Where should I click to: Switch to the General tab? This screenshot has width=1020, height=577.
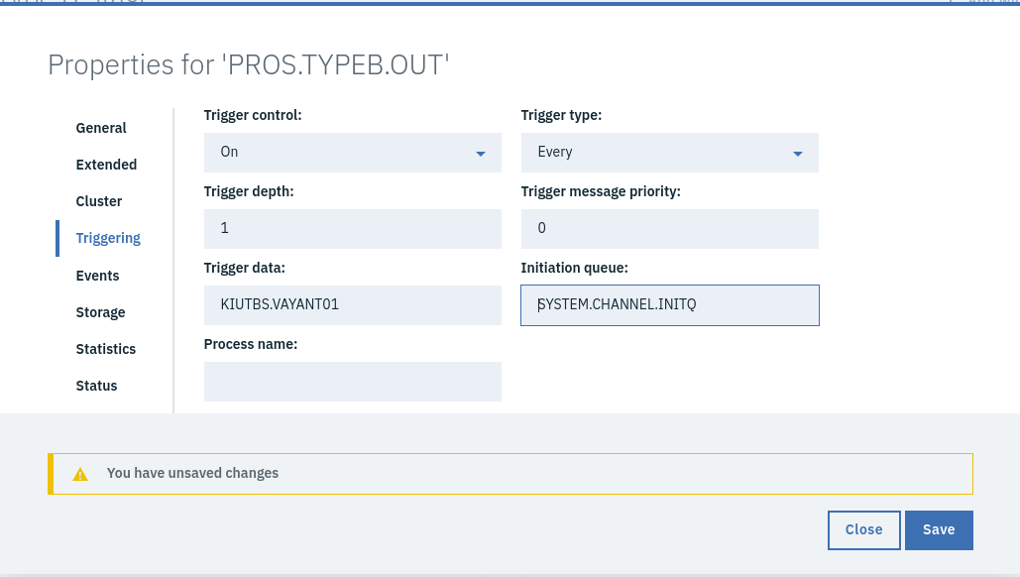coord(101,128)
